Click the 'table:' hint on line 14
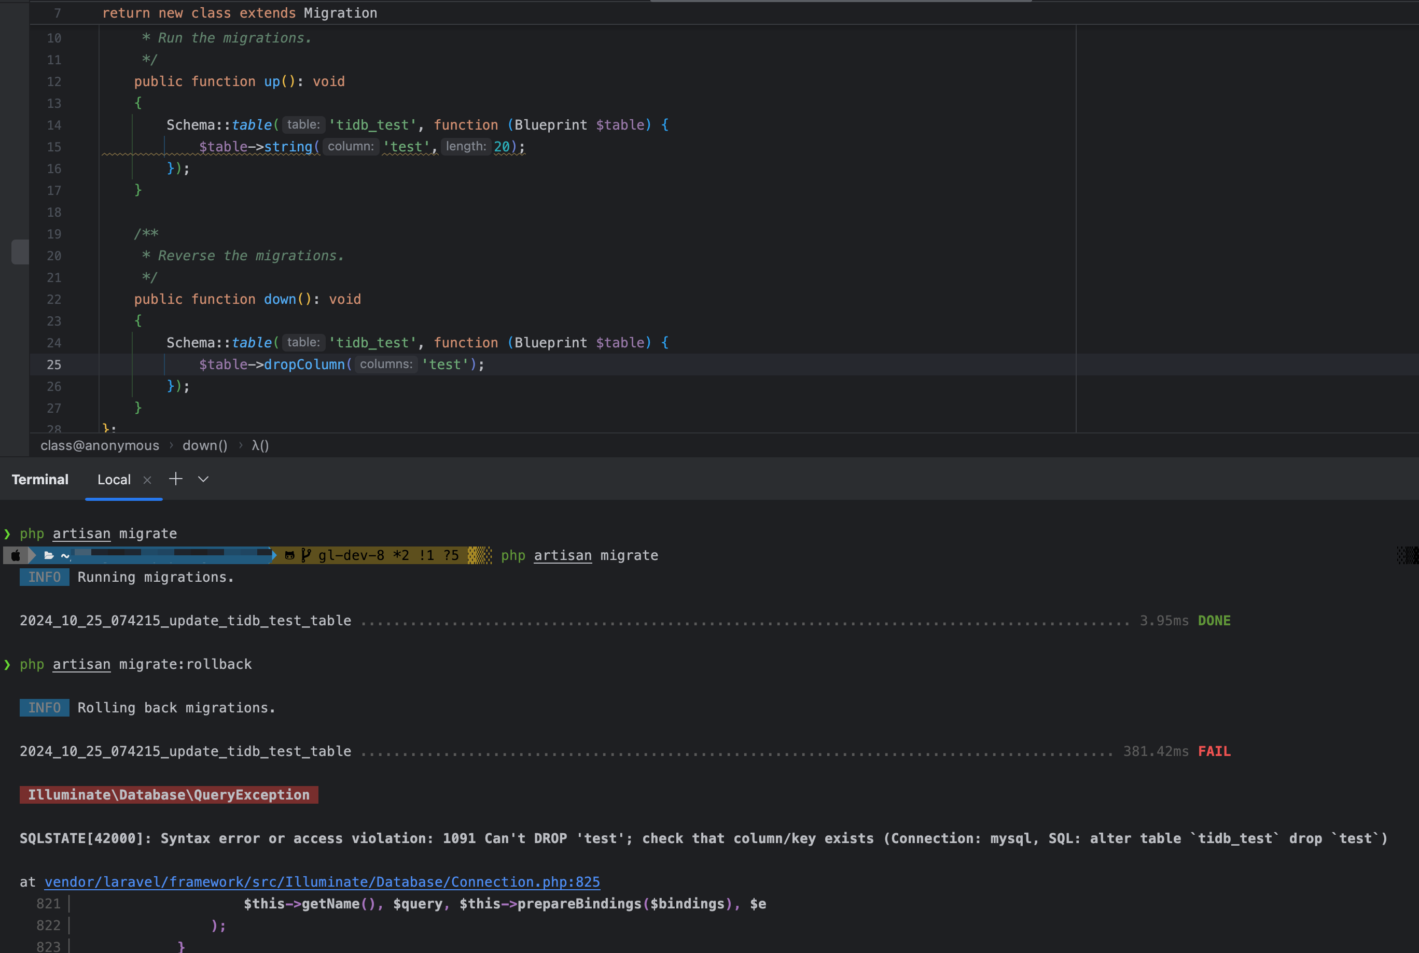This screenshot has width=1419, height=953. [x=303, y=124]
